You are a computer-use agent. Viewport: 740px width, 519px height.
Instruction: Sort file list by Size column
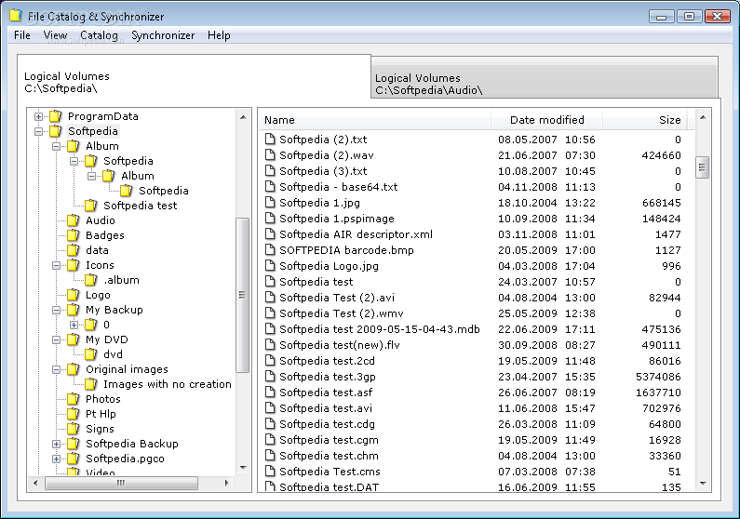[645, 120]
